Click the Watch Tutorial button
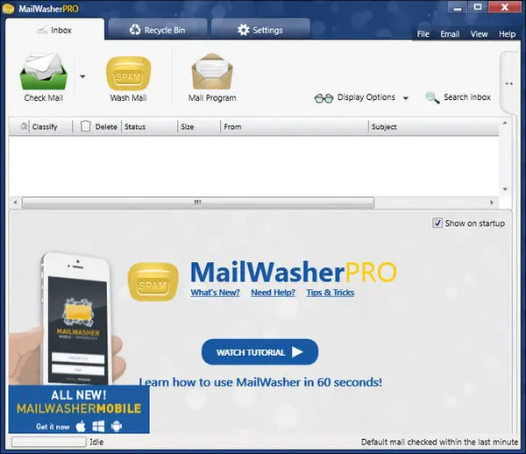 (259, 352)
